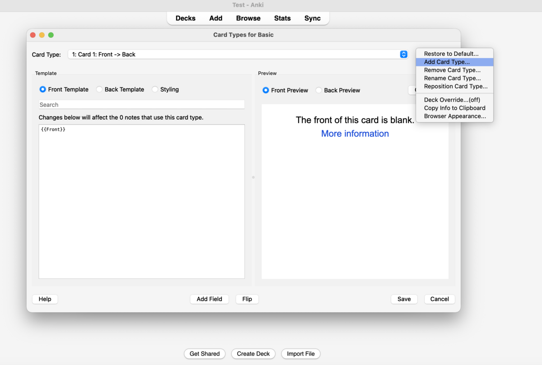Close the Card Types window with red button
This screenshot has height=365, width=542.
tap(33, 35)
